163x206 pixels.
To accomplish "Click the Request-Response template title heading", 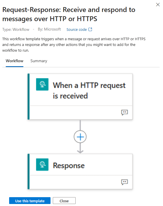I will [x=69, y=14].
